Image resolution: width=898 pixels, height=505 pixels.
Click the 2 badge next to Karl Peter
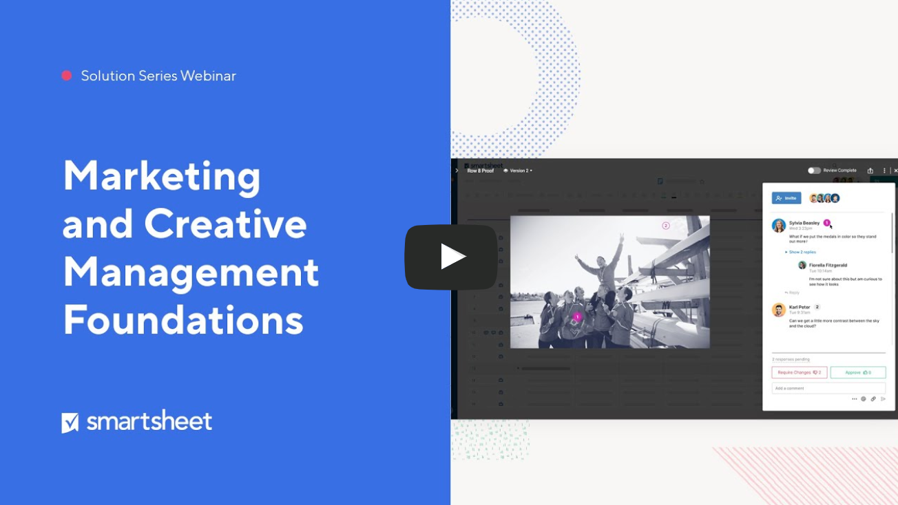[817, 307]
